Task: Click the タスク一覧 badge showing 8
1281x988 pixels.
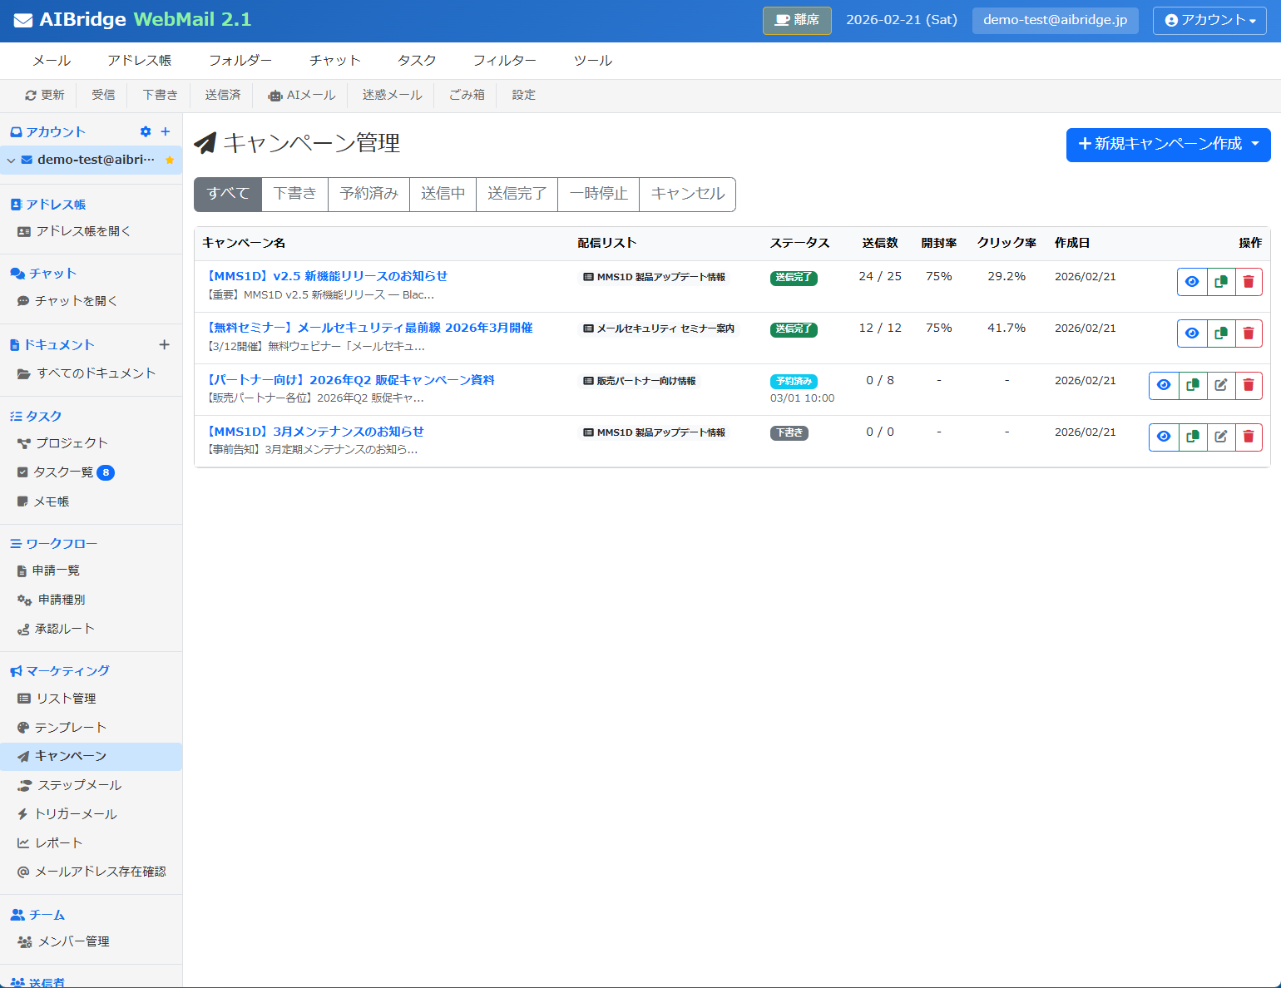Action: [106, 472]
